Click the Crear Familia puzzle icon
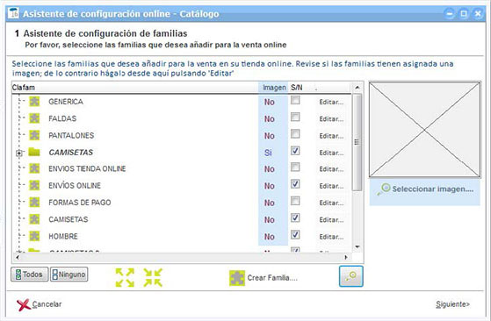This screenshot has height=321, width=491. [237, 278]
